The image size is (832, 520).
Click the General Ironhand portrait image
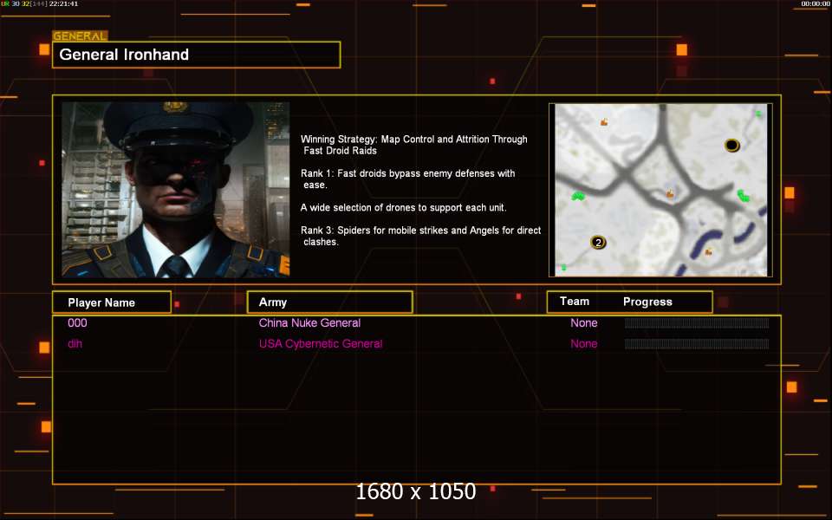pyautogui.click(x=176, y=190)
